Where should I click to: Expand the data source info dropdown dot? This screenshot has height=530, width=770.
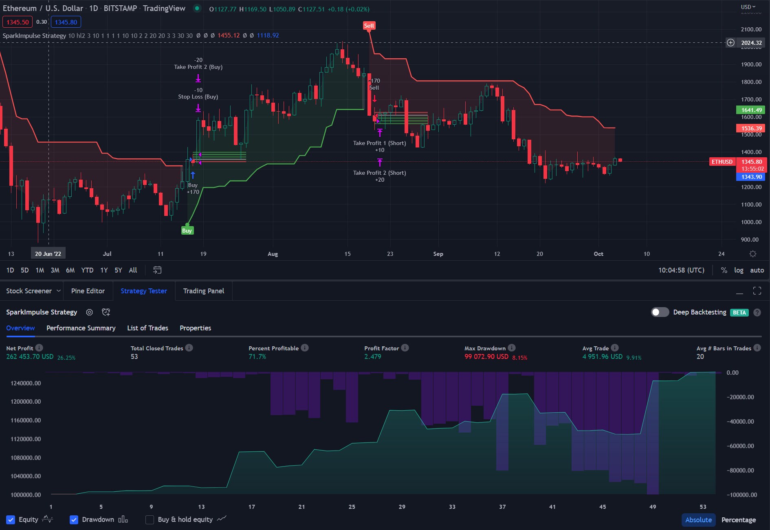(x=197, y=8)
